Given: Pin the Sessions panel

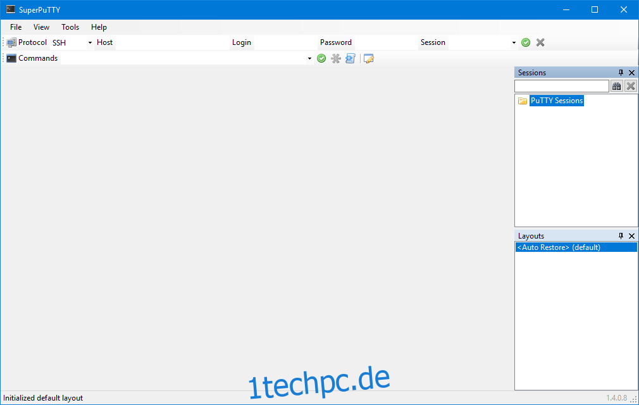Looking at the screenshot, I should point(621,73).
